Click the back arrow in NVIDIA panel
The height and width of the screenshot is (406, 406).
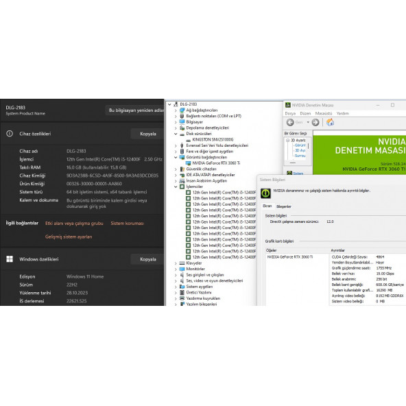pos(290,122)
